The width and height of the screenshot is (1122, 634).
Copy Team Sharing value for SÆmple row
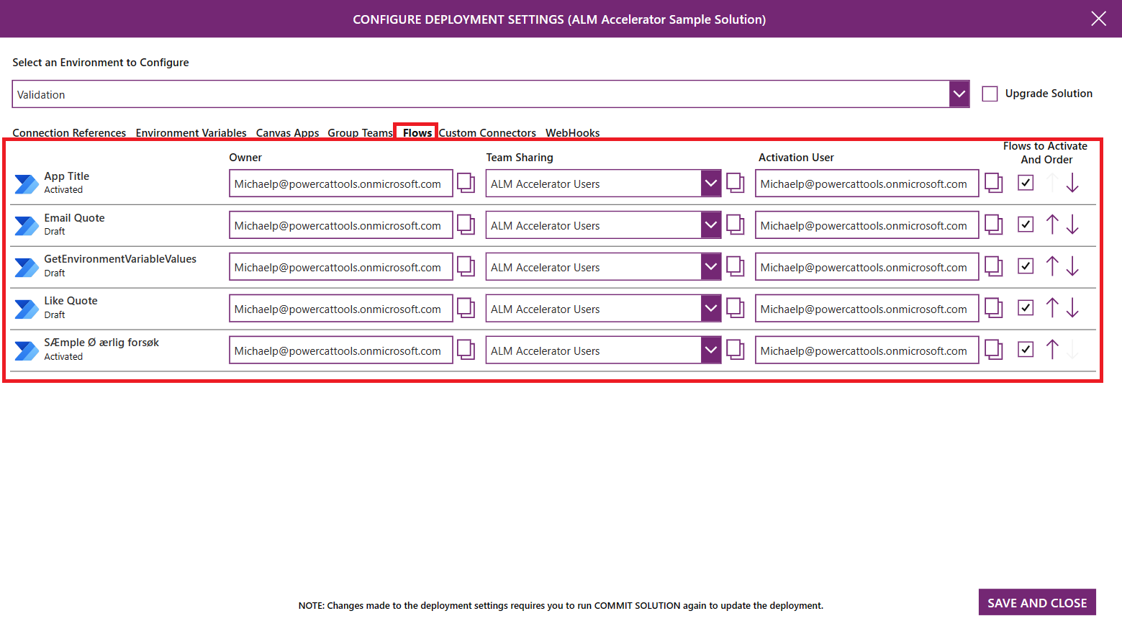[x=736, y=350]
